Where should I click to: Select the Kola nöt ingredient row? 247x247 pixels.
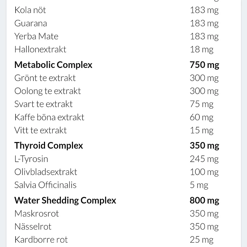[x=30, y=10]
